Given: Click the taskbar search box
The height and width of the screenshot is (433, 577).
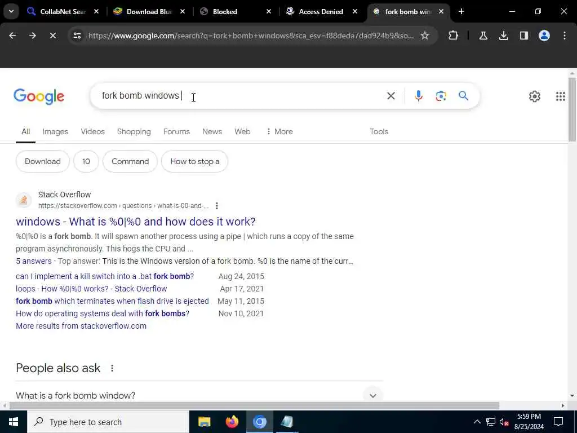Looking at the screenshot, I should [108, 422].
